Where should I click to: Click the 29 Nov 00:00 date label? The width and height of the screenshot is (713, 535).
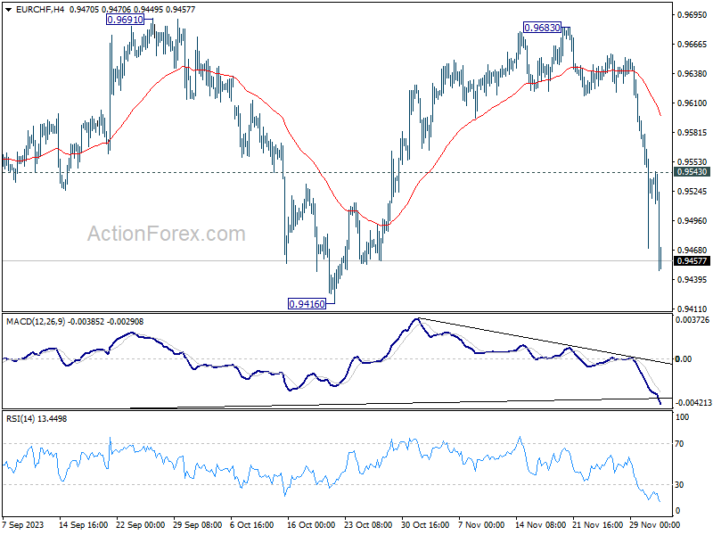[x=653, y=525]
